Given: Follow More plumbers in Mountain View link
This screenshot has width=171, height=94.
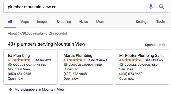Looking at the screenshot, I should coord(39,89).
